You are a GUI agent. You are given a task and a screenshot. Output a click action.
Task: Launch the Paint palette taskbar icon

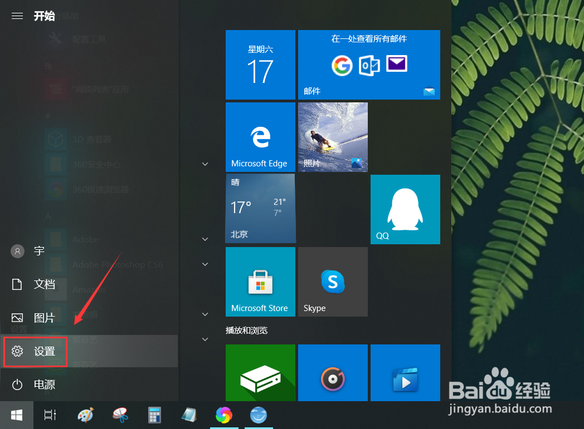pyautogui.click(x=85, y=415)
